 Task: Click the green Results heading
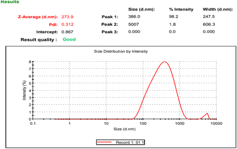tap(10, 2)
